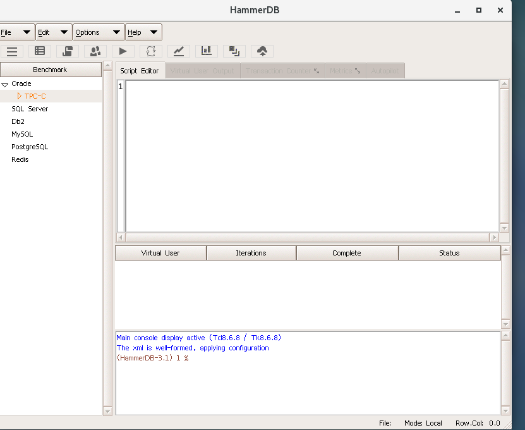Screen dimensions: 525x430
Task: Maximize the HammerDB window
Action: pos(479,10)
